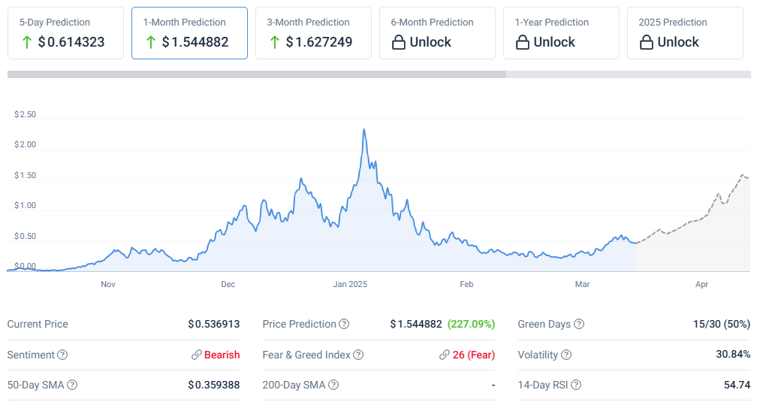The width and height of the screenshot is (769, 408).
Task: Click green up arrow in 3-Month Prediction
Action: pyautogui.click(x=275, y=43)
